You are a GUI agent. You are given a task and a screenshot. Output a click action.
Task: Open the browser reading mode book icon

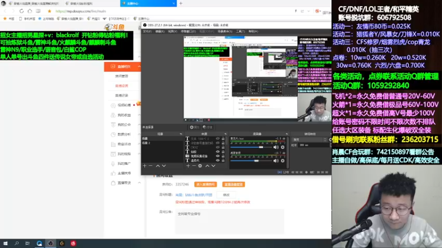(38, 11)
